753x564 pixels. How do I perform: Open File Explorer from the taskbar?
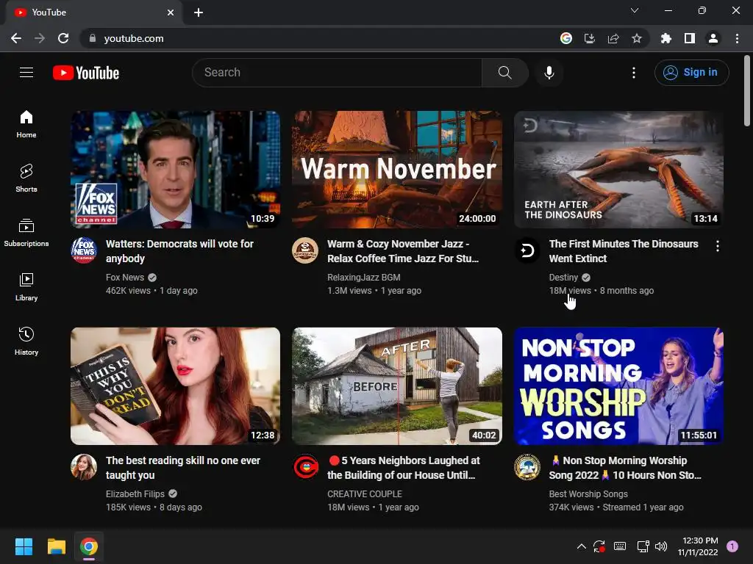pos(56,546)
